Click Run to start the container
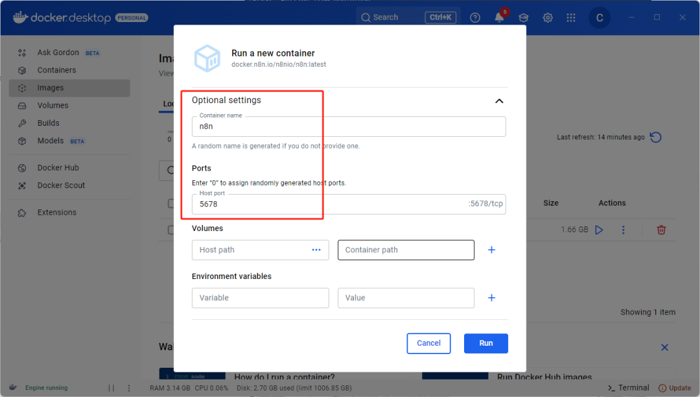 (485, 343)
